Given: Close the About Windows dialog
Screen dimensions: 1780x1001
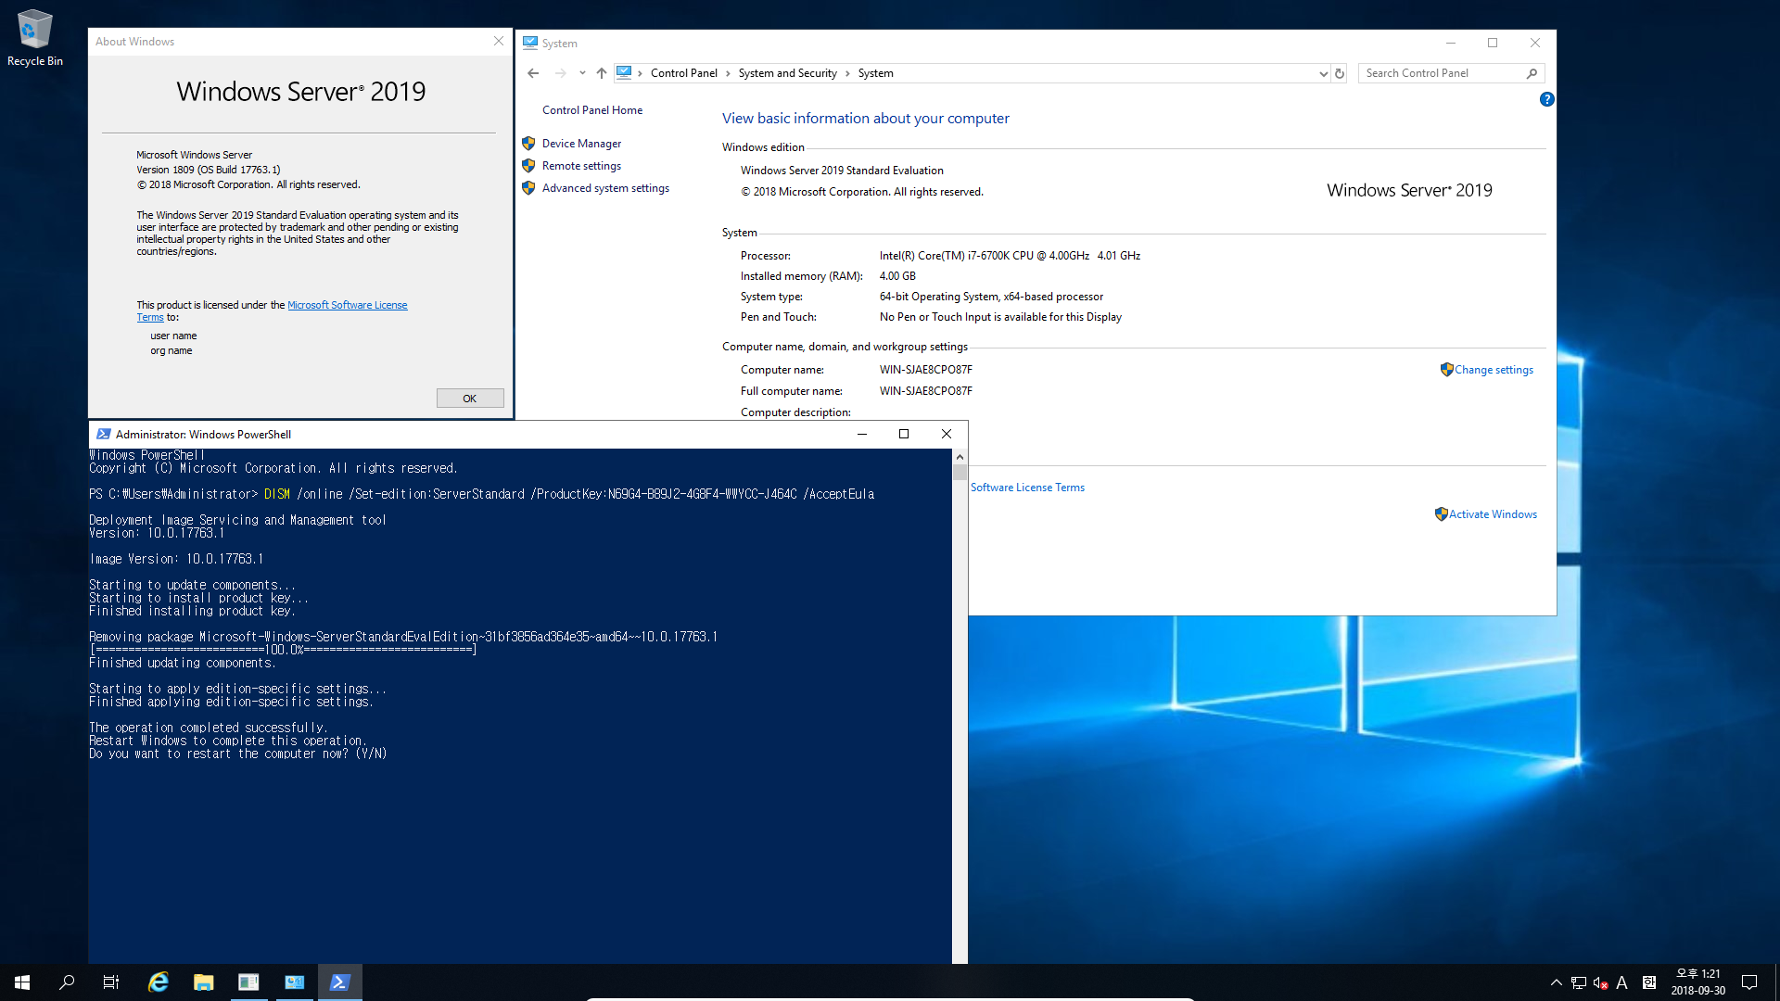Looking at the screenshot, I should coord(499,41).
